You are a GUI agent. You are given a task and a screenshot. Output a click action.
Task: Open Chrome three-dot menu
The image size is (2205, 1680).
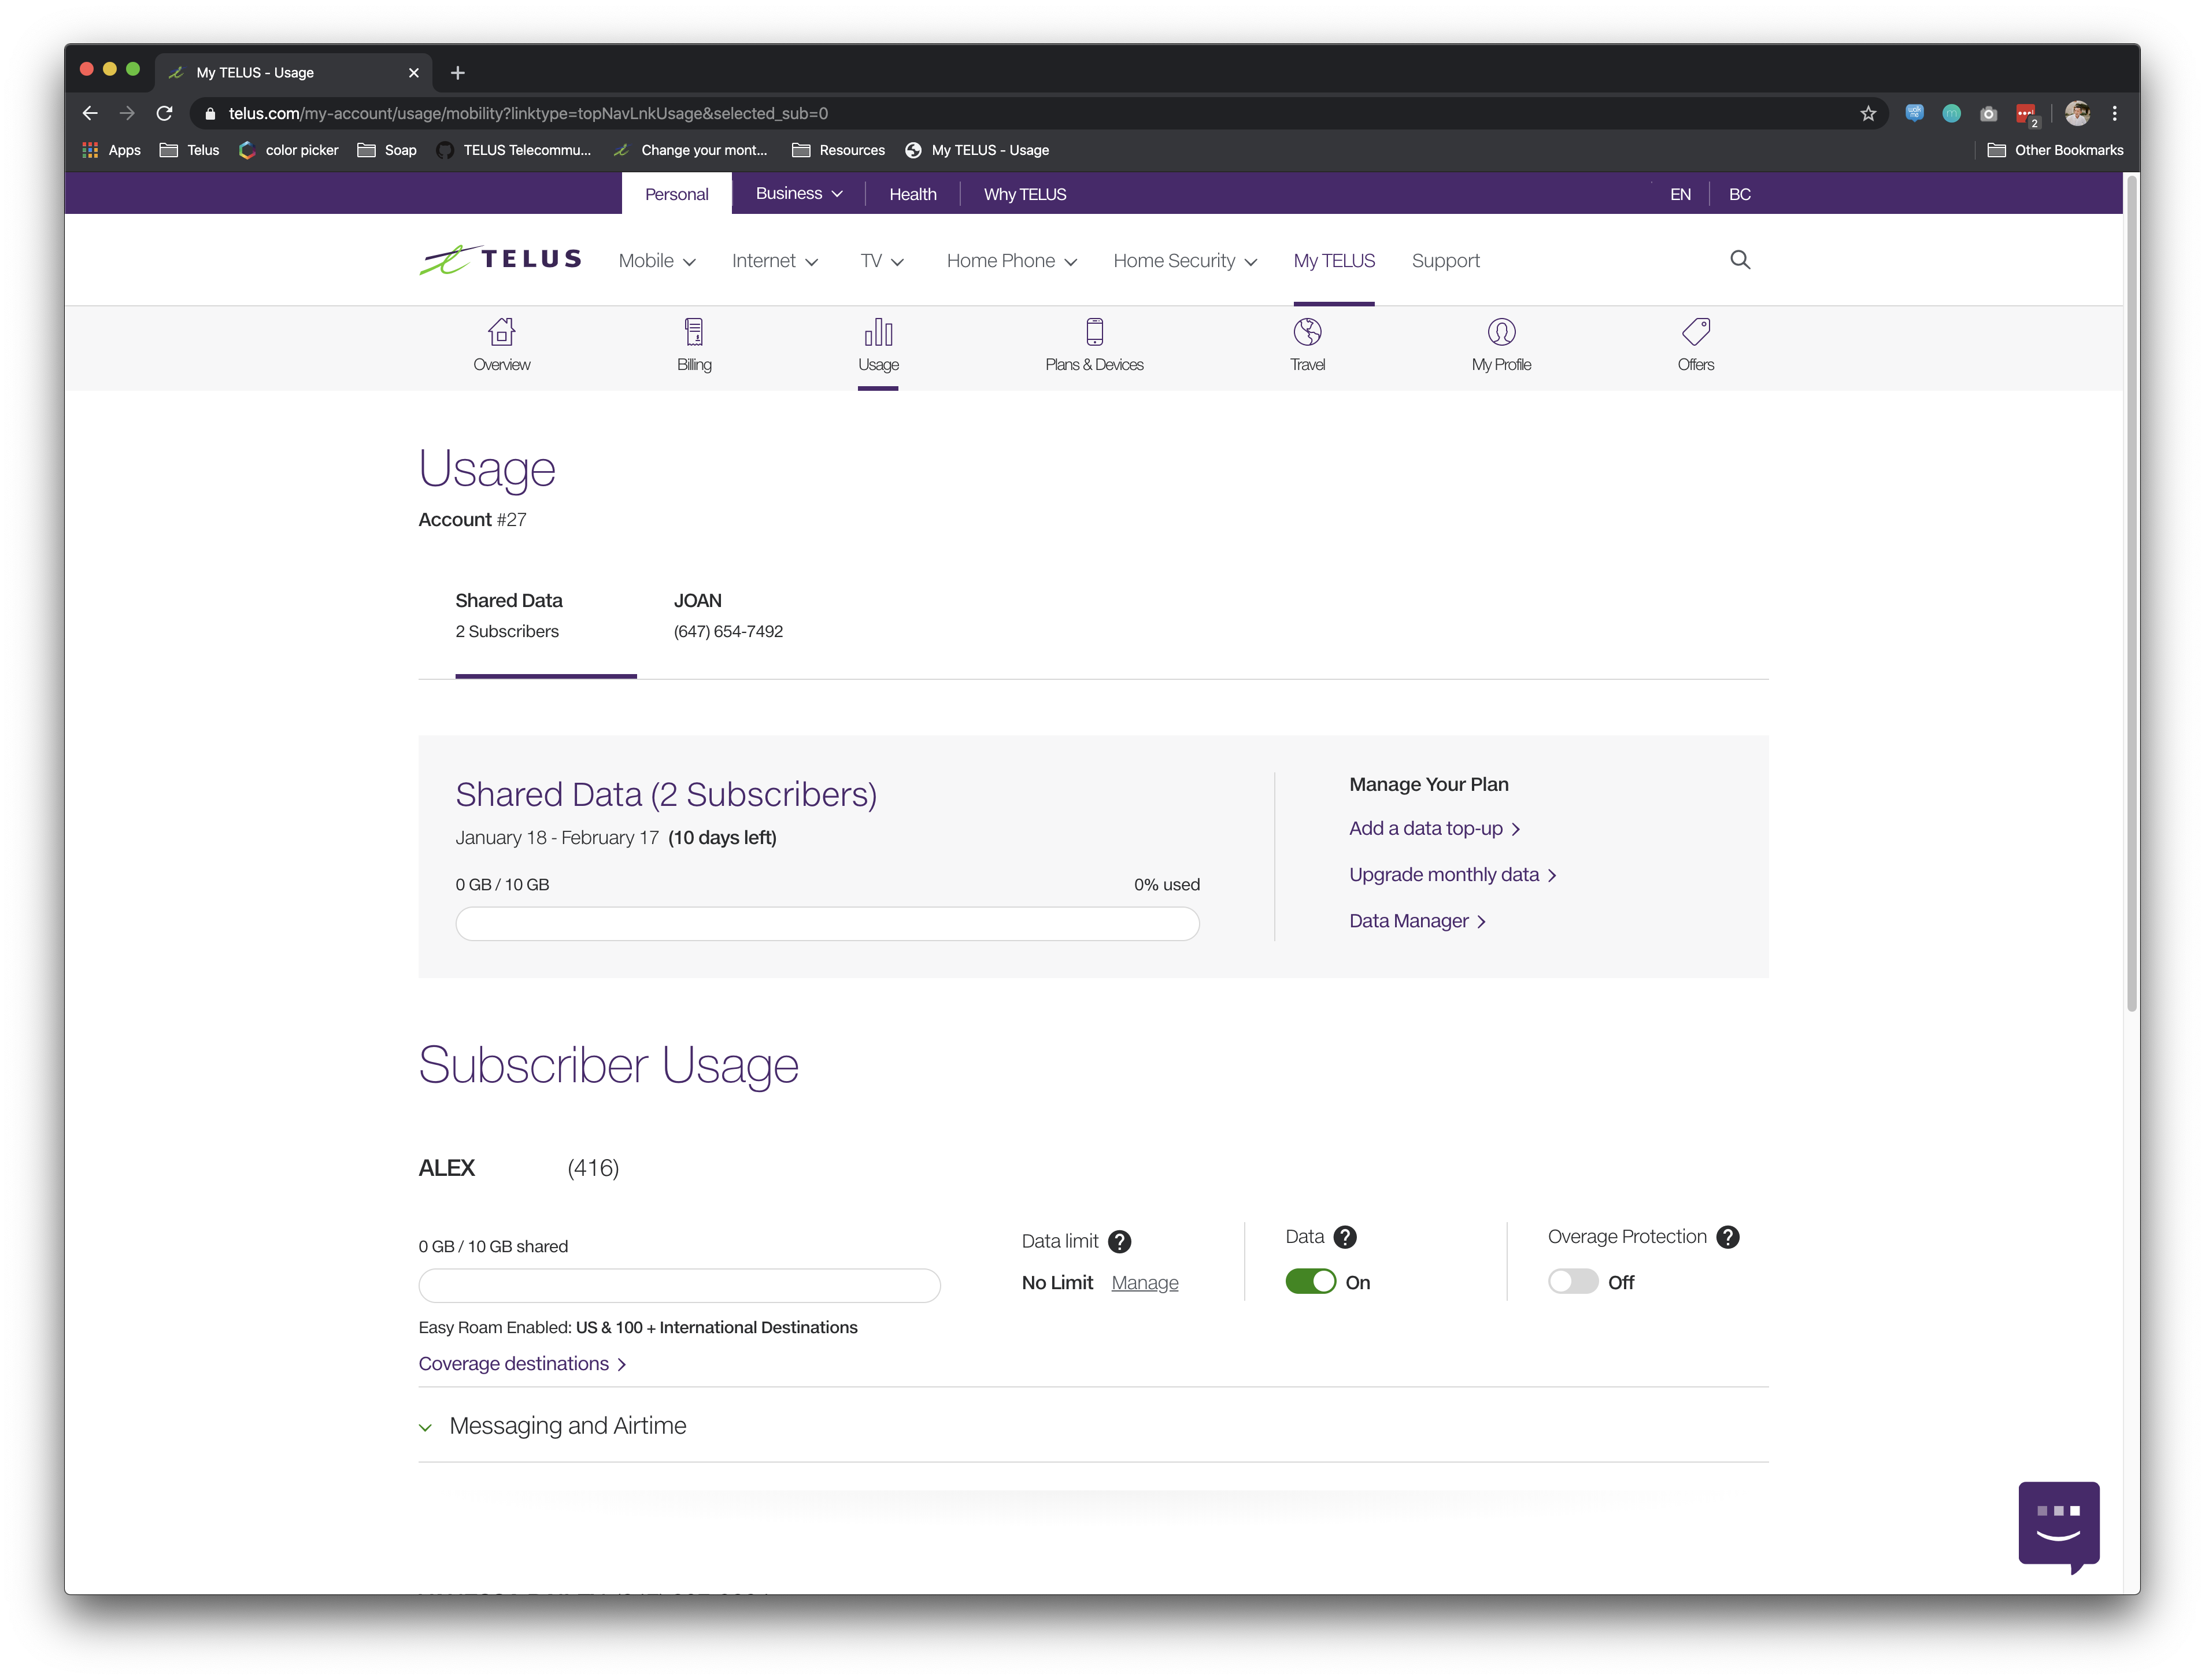[x=2114, y=113]
